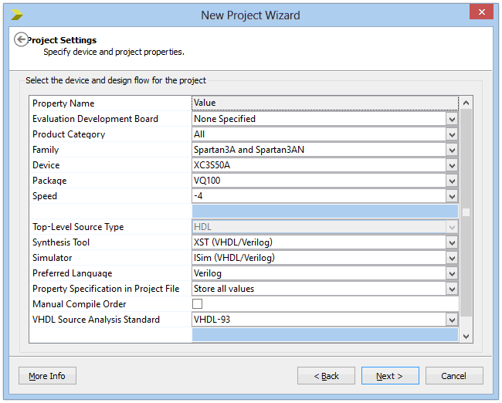The width and height of the screenshot is (502, 403).
Task: Open the Package dropdown showing VQ100
Action: coord(452,181)
